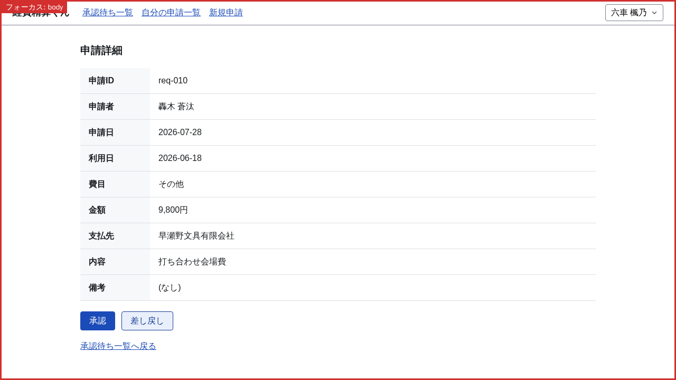Click the 利用日 row label

coord(101,158)
